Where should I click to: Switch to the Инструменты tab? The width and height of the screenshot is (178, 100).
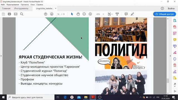click(21, 9)
